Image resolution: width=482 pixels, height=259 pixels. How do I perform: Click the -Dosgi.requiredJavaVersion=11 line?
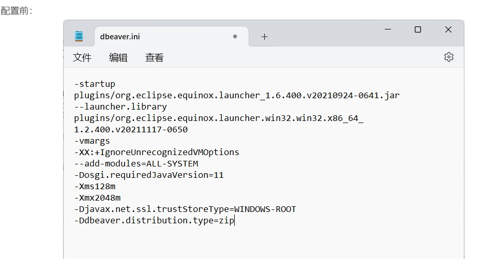click(x=149, y=175)
